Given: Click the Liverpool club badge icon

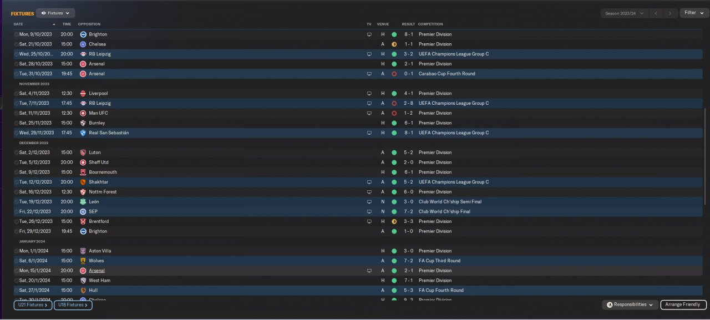Looking at the screenshot, I should point(83,93).
